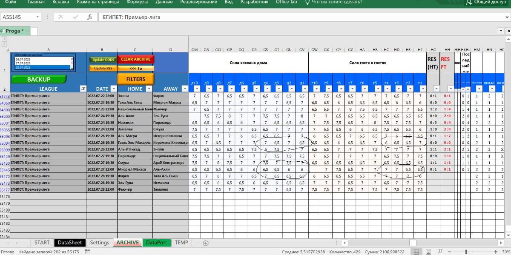Image resolution: width=511 pixels, height=255 pixels.
Task: Click the lightbulb Tell Me icon
Action: pos(307,2)
